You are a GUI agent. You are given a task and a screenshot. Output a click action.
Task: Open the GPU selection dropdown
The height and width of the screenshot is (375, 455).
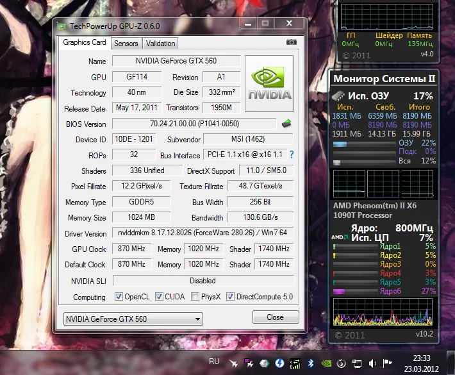click(133, 319)
